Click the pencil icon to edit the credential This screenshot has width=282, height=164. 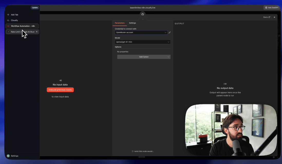tap(170, 33)
